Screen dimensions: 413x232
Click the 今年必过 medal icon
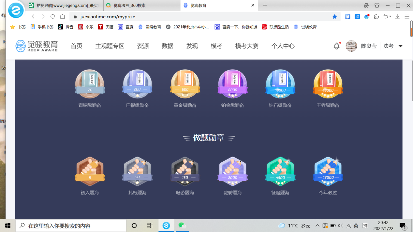(328, 171)
